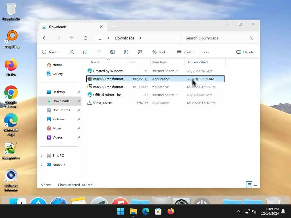Refresh the Downloads folder
Image resolution: width=291 pixels, height=218 pixels.
tap(86, 38)
